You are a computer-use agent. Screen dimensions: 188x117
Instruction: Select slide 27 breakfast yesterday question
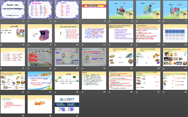click(148, 81)
